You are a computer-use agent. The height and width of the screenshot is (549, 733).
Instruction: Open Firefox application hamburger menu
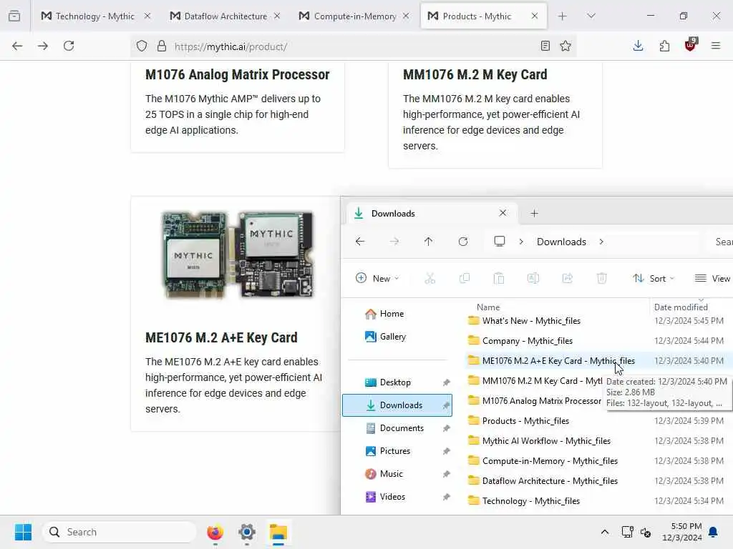tap(716, 46)
